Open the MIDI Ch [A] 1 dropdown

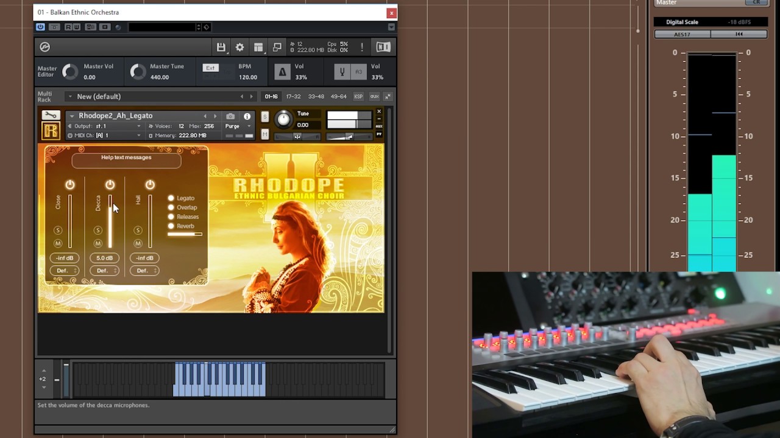tap(104, 135)
